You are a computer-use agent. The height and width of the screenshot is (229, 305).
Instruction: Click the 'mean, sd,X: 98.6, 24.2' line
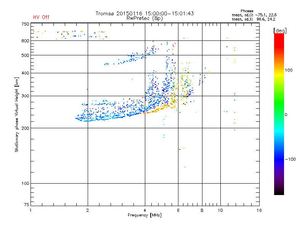click(254, 19)
